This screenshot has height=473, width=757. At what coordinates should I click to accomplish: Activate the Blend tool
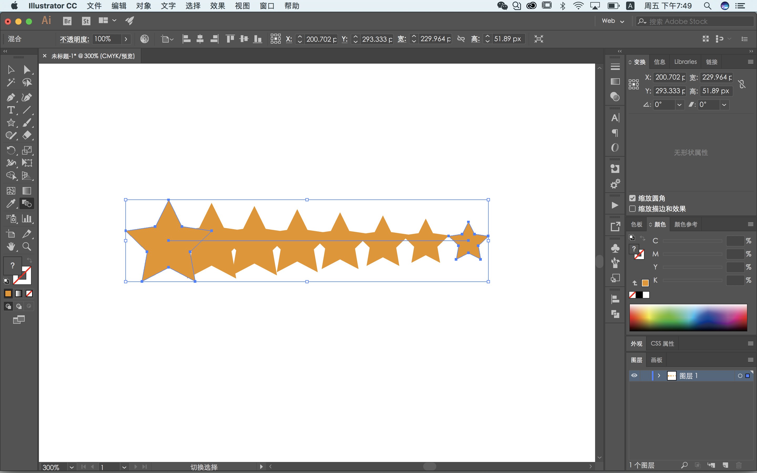pos(27,204)
